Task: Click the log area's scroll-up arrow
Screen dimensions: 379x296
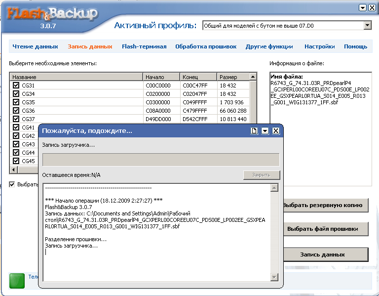Action: [x=274, y=188]
